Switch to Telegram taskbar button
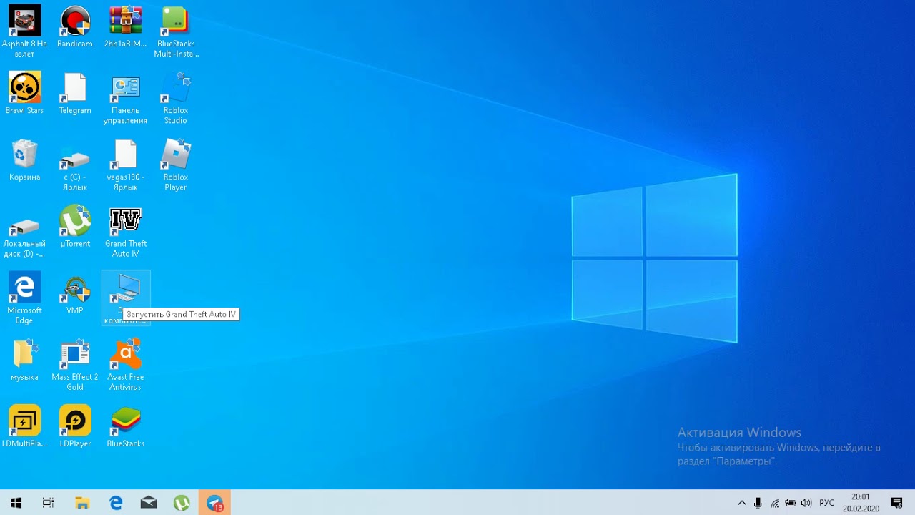The height and width of the screenshot is (515, 915). (214, 503)
